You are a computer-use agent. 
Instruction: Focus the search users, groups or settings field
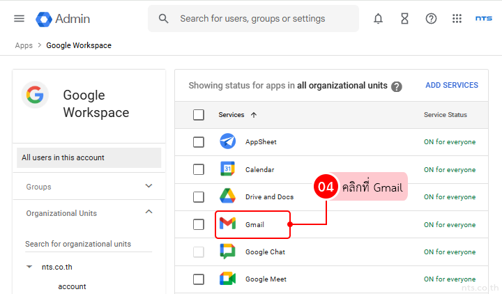point(253,19)
